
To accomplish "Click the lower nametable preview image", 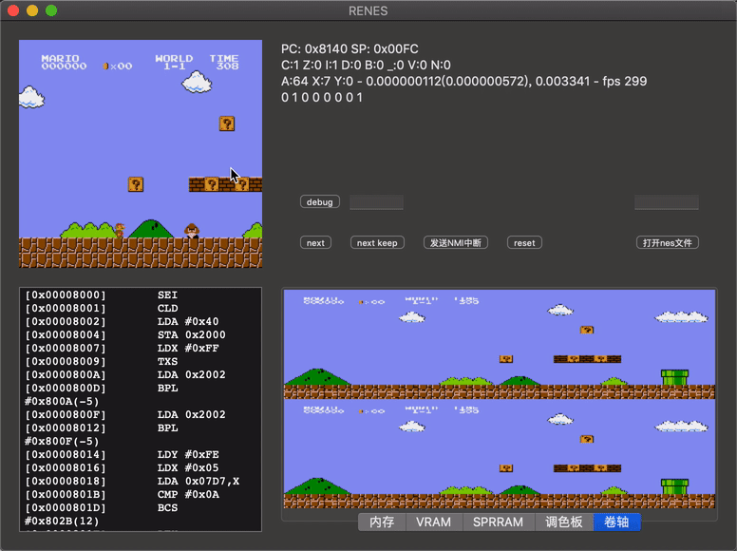I will coord(500,454).
